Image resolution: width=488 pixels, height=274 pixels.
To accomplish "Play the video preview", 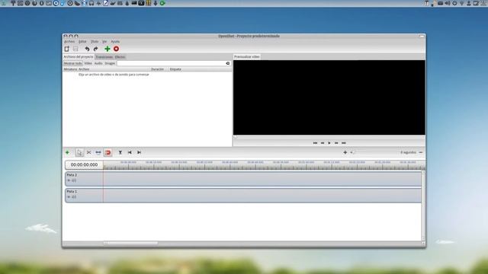I will point(329,143).
